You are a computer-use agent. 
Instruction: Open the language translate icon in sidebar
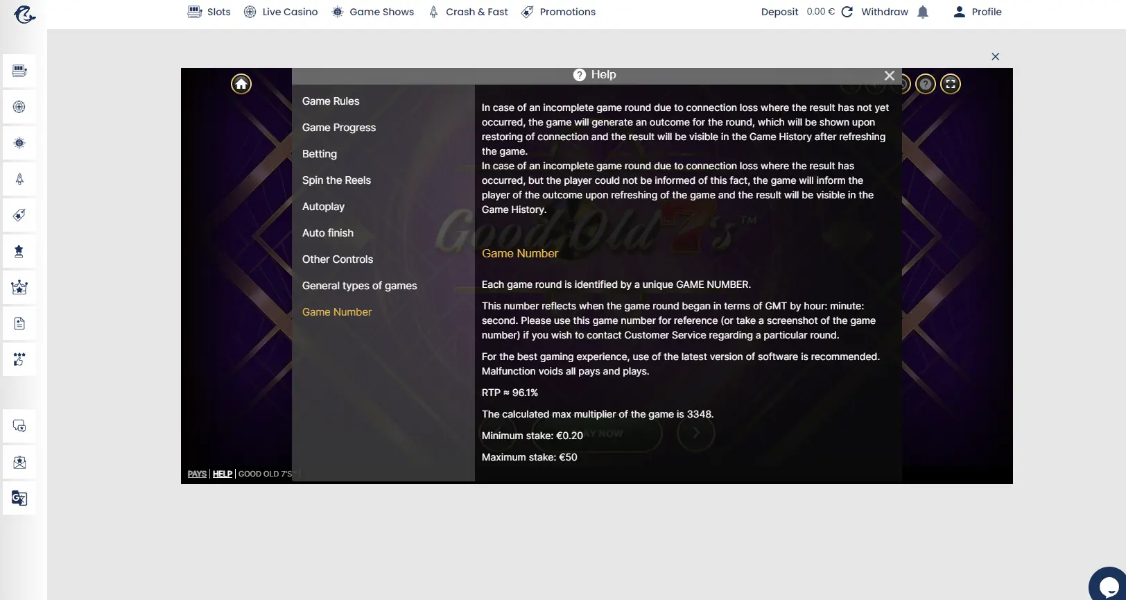pyautogui.click(x=19, y=498)
